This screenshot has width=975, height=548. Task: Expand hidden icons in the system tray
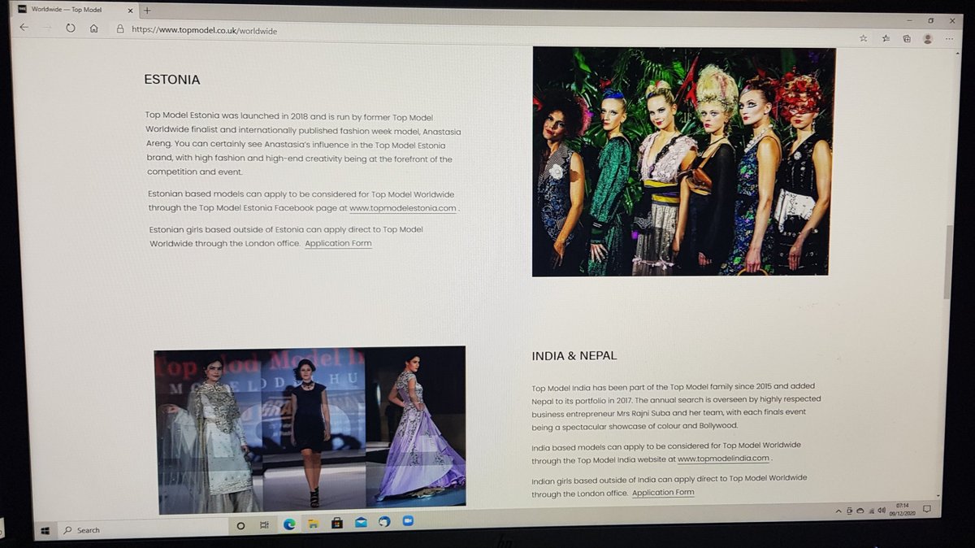[838, 511]
